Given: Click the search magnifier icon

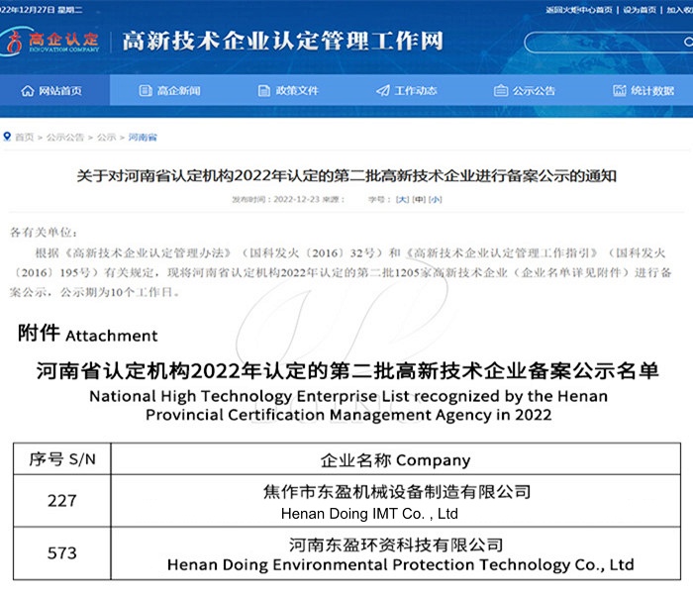Looking at the screenshot, I should (688, 42).
